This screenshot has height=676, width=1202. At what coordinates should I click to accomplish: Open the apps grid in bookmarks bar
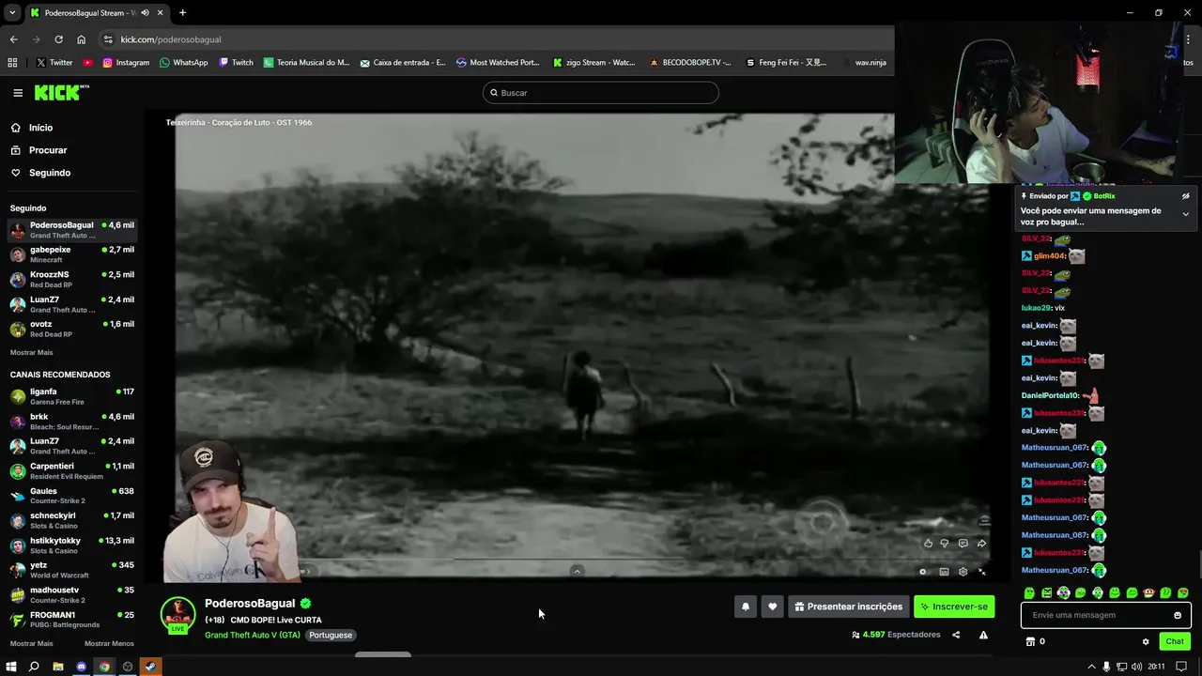point(12,63)
